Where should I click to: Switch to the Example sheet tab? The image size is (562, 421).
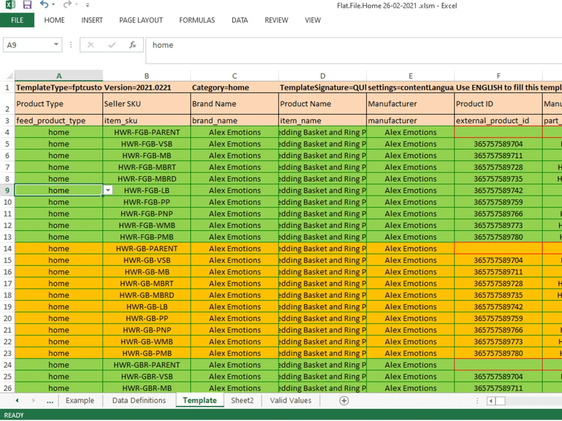point(80,401)
